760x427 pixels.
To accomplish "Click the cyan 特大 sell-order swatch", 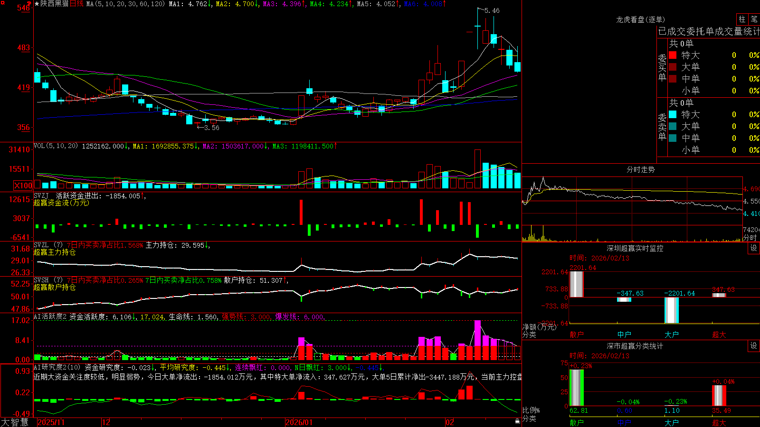I will tap(673, 114).
